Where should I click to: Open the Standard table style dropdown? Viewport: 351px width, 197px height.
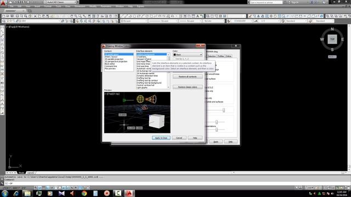(x=296, y=21)
